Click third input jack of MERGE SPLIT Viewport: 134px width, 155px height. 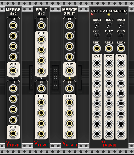tap(69, 46)
